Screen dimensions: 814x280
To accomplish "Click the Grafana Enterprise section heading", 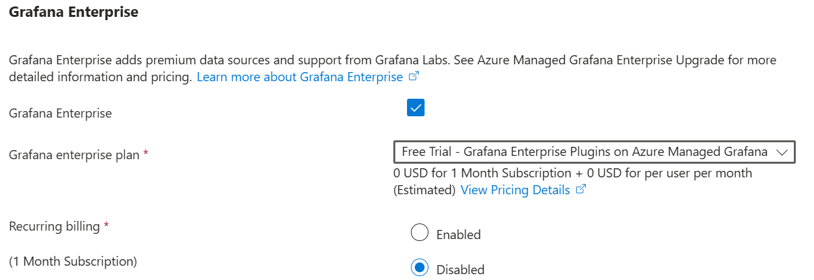I will click(73, 12).
